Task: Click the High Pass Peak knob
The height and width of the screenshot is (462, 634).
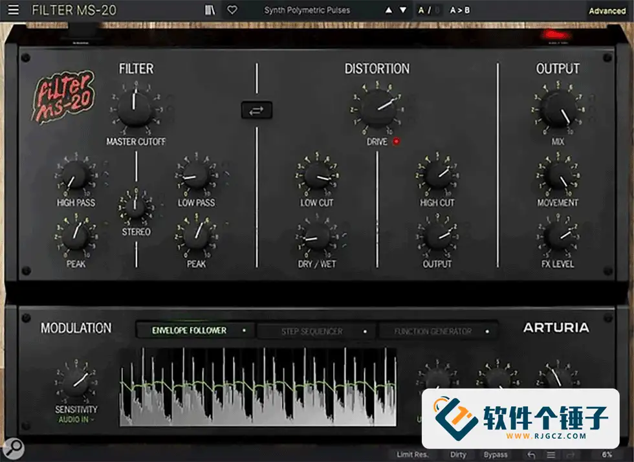Action: pos(75,236)
